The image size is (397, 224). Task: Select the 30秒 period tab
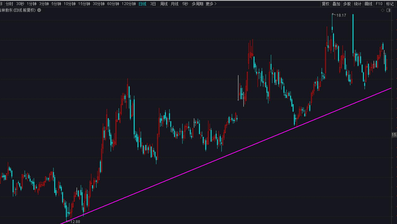[x=20, y=4]
